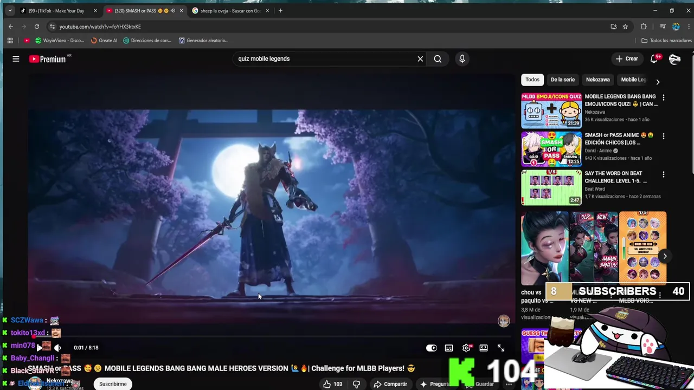694x390 pixels.
Task: Switch to the TikTok browser tab
Action: [57, 11]
